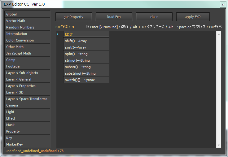Select substring()---String suggestion
The image size is (228, 157).
point(86,74)
